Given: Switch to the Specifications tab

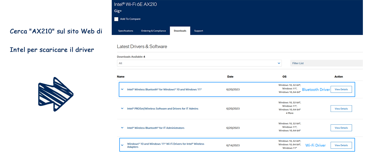Looking at the screenshot, I should click(x=126, y=31).
